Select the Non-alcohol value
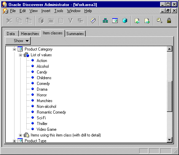 point(47,106)
